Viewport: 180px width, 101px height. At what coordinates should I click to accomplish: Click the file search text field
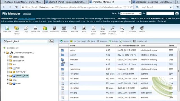160,13
